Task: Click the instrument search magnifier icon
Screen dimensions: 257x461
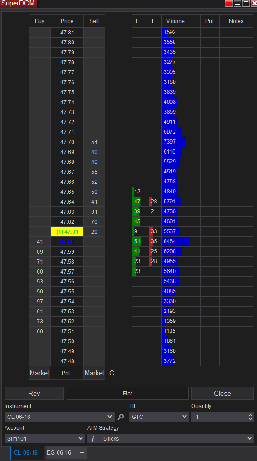Action: point(121,417)
